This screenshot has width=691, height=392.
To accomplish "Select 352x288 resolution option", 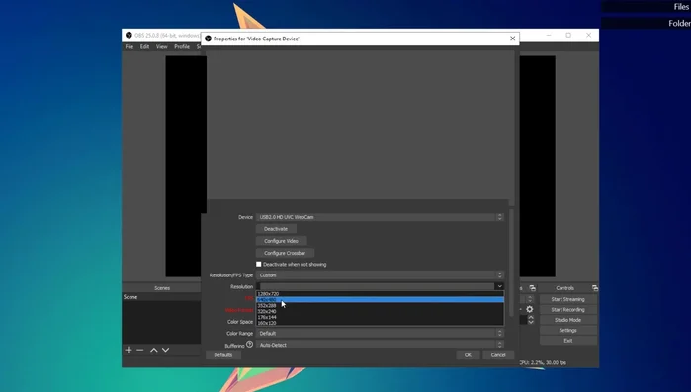I will tap(380, 305).
